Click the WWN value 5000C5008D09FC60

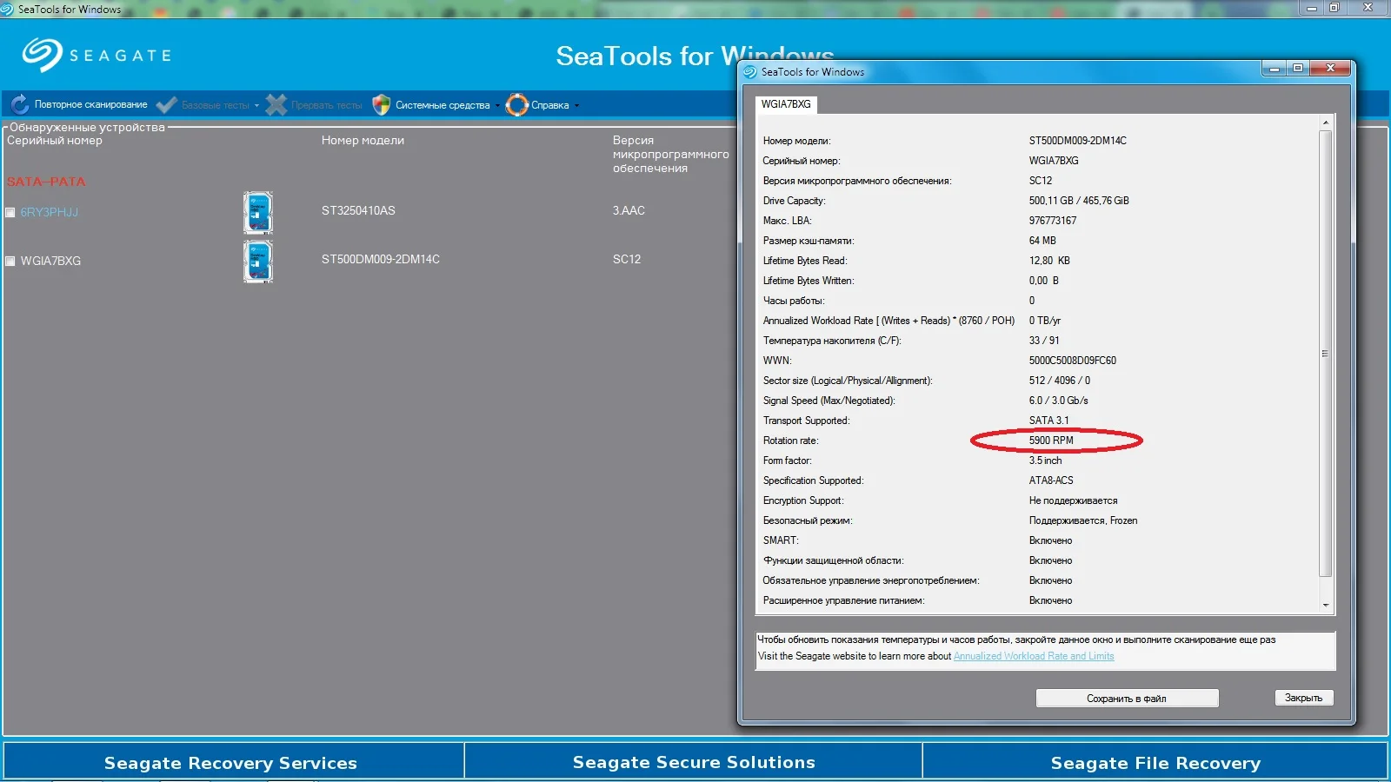[x=1073, y=361]
